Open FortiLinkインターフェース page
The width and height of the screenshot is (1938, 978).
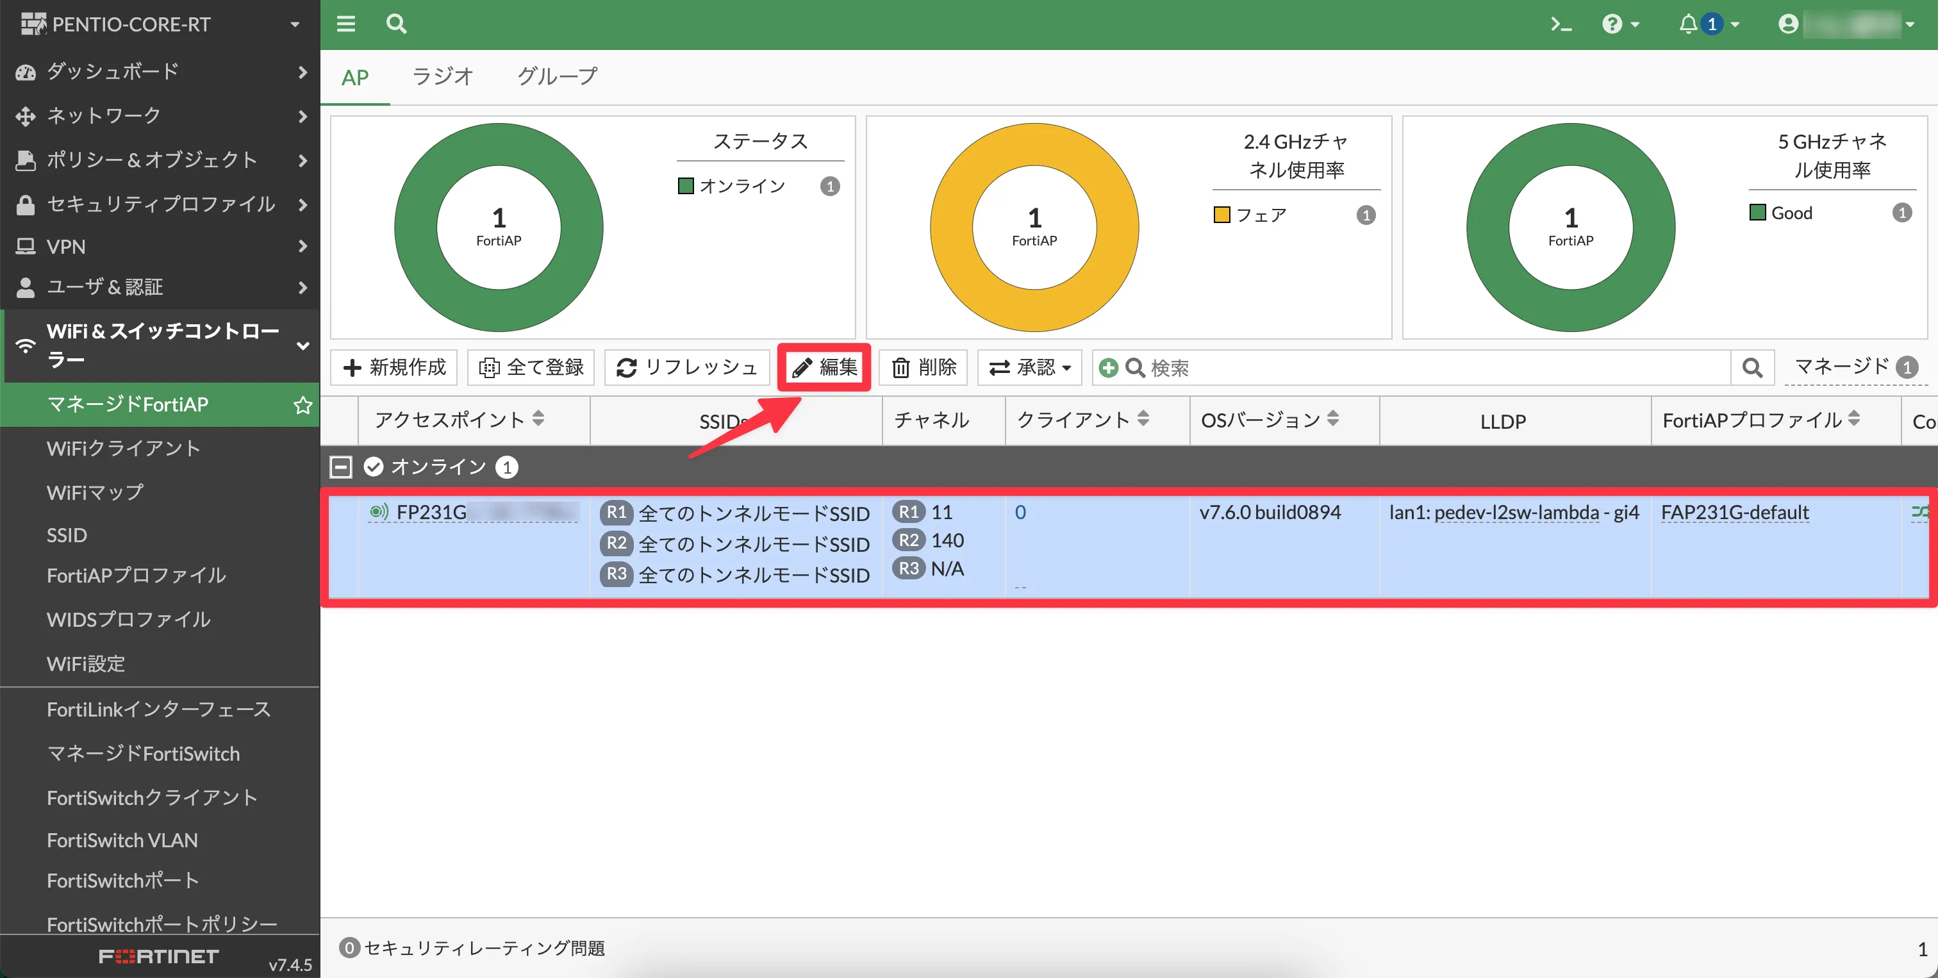click(159, 709)
